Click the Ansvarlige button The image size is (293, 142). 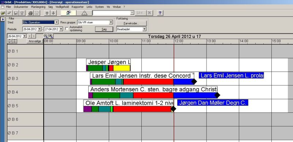click(x=35, y=41)
